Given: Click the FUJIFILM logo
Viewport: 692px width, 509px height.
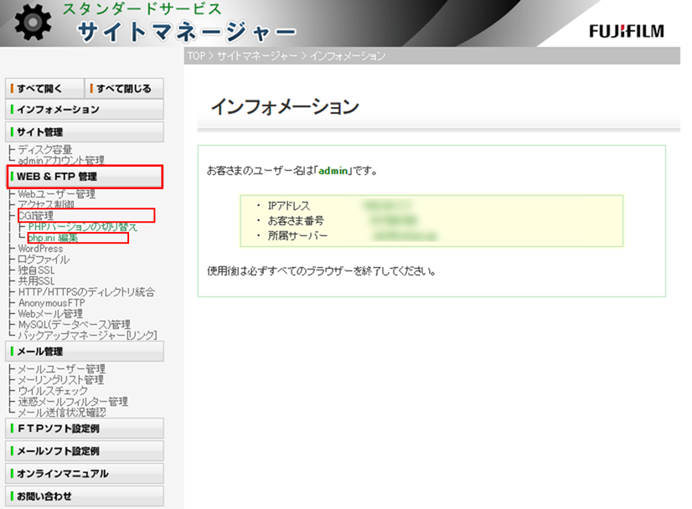Looking at the screenshot, I should tap(626, 32).
